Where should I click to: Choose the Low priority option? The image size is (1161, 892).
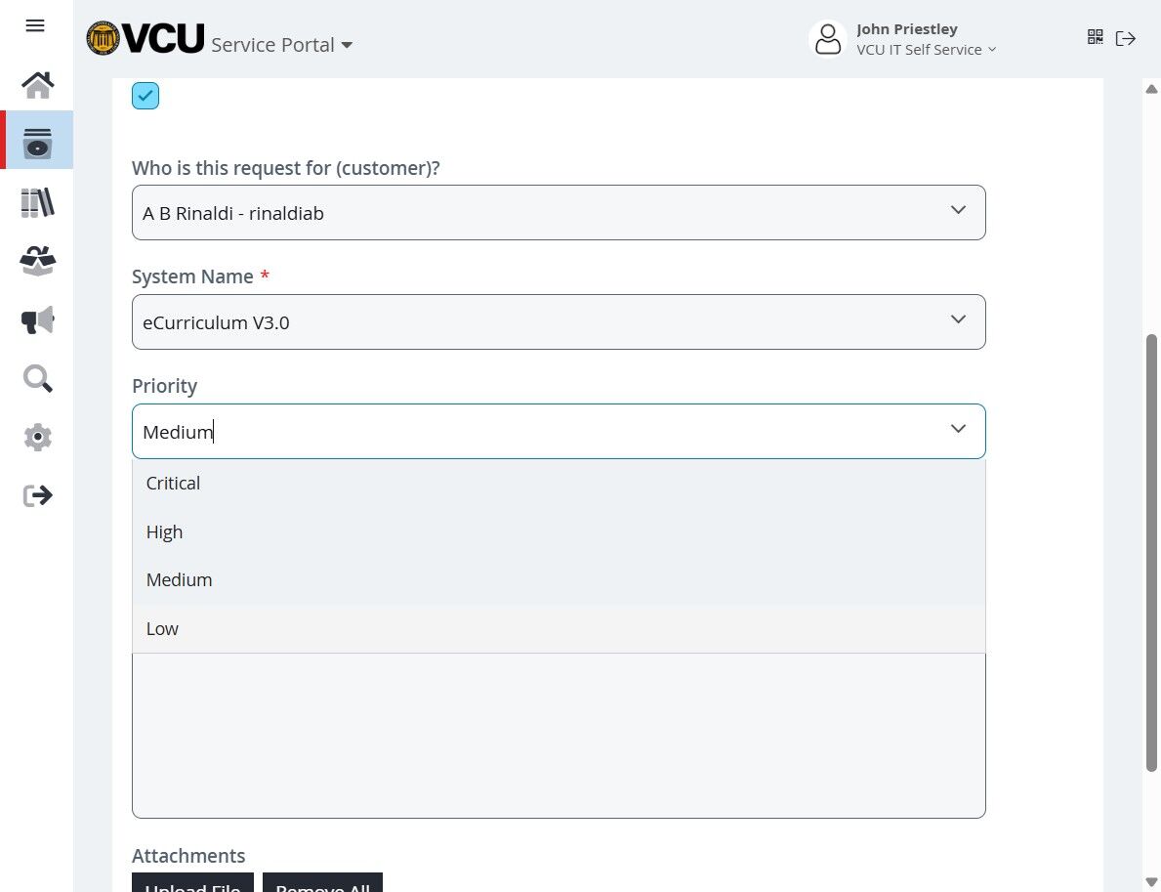click(x=162, y=629)
